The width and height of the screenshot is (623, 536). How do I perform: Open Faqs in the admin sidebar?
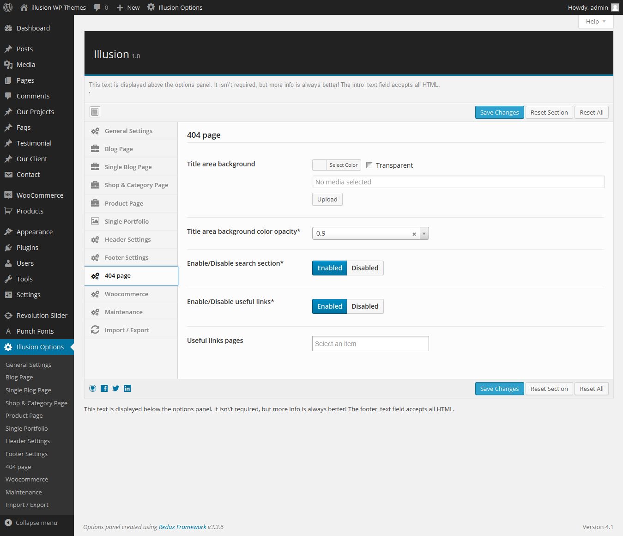point(37,128)
